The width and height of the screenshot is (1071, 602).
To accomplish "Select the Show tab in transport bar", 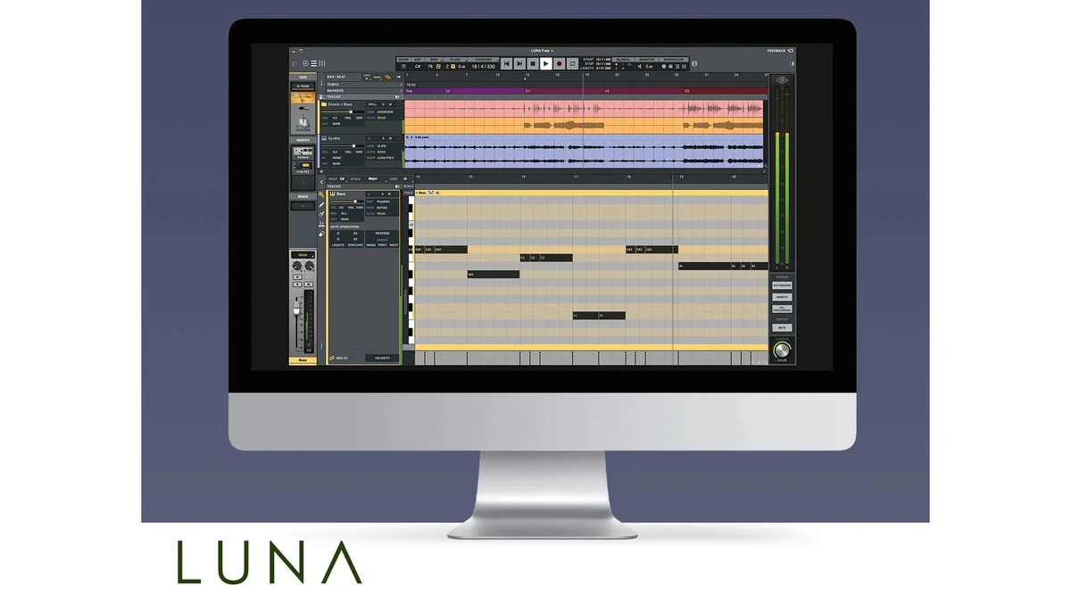I will (x=403, y=60).
